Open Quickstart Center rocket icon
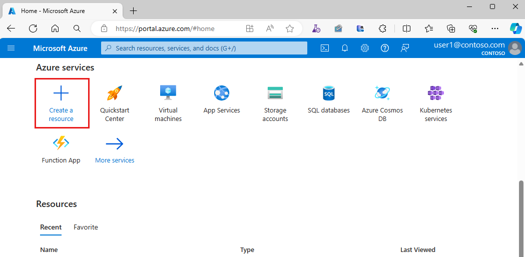 point(115,92)
